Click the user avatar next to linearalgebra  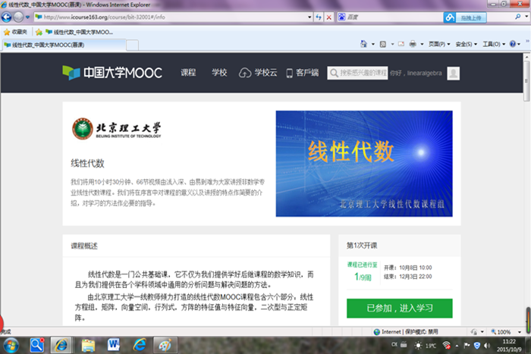(453, 73)
